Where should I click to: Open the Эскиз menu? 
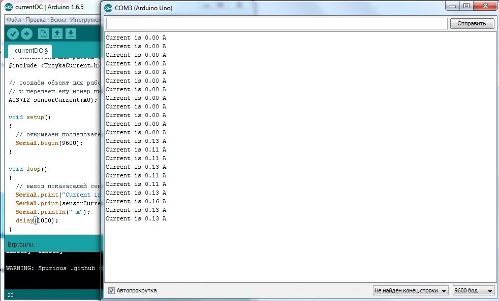[x=58, y=20]
